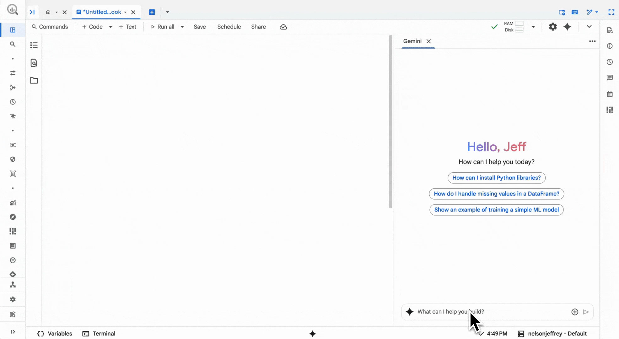
Task: Choose 'How do I handle missing values' suggestion
Action: click(497, 194)
